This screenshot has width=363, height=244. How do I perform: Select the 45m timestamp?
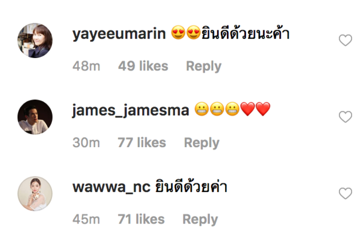[86, 219]
